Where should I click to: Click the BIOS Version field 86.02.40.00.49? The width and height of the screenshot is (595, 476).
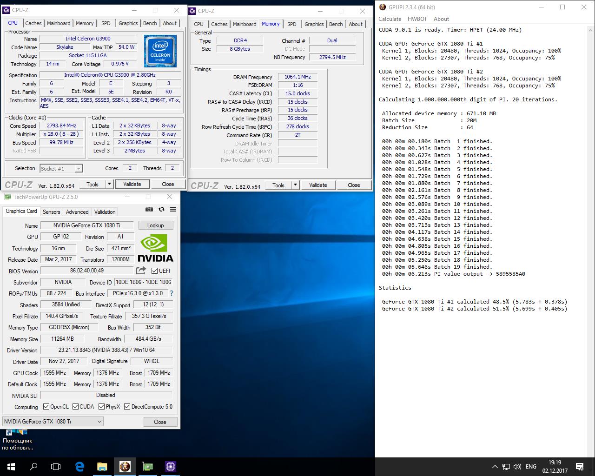[x=87, y=271]
